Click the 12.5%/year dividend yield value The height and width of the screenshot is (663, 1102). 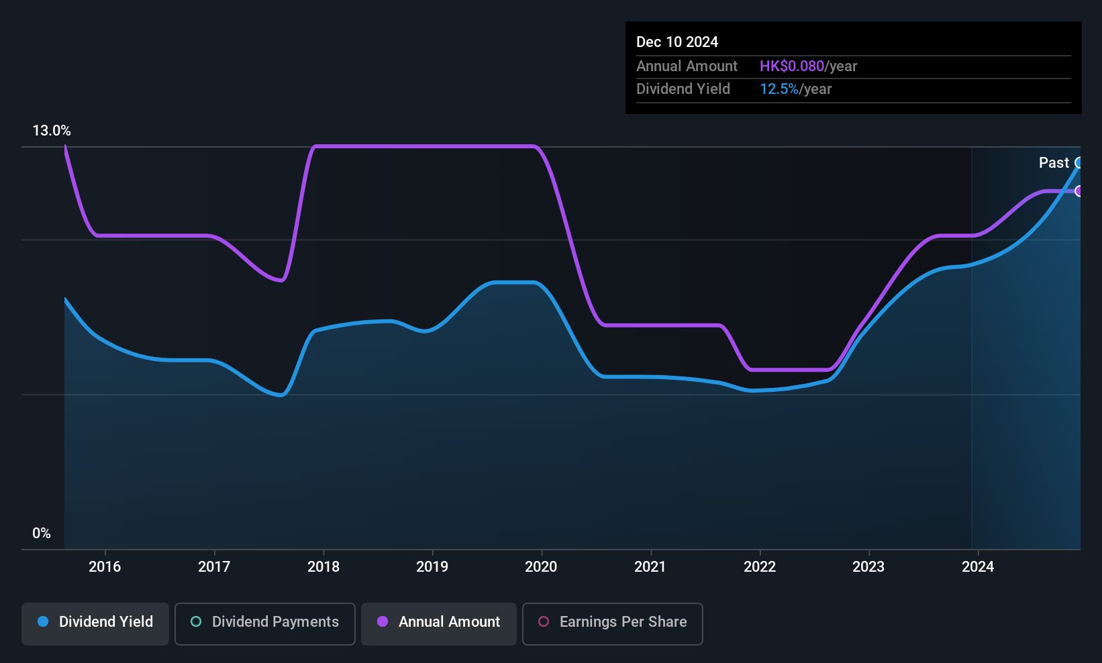(x=796, y=89)
